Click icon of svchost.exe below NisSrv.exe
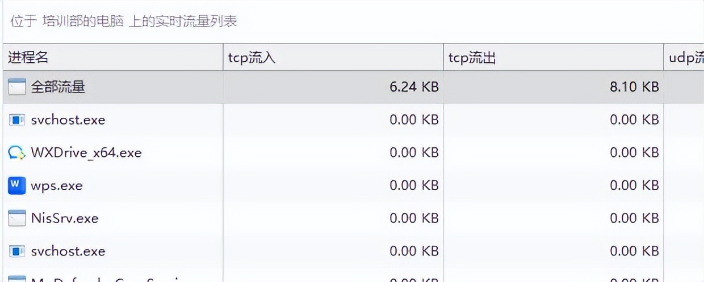This screenshot has width=704, height=282. [16, 251]
